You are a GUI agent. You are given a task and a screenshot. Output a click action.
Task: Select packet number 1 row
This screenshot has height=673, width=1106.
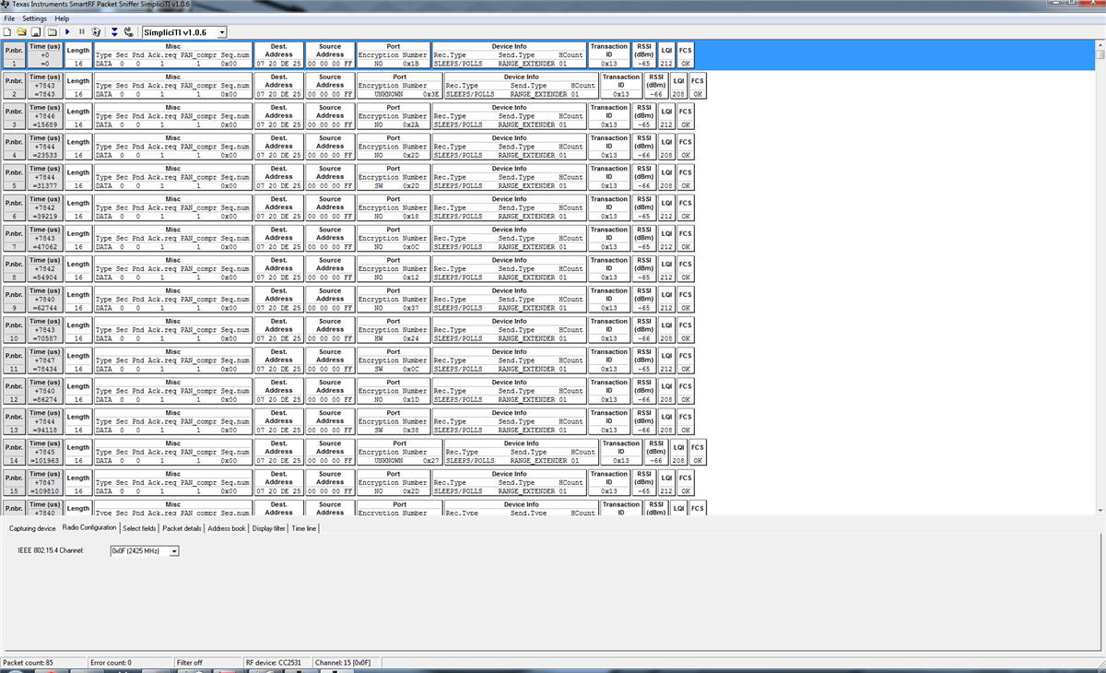pyautogui.click(x=548, y=54)
